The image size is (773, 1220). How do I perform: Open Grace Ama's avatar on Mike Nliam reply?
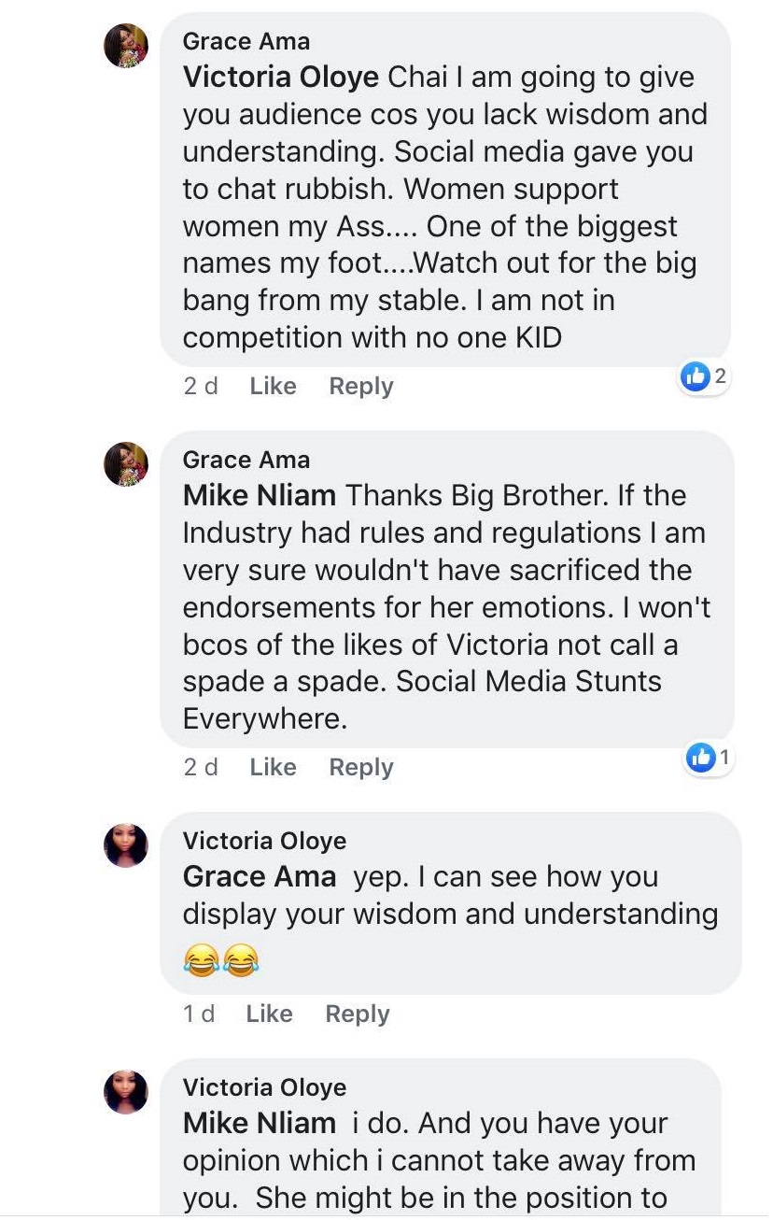126,463
